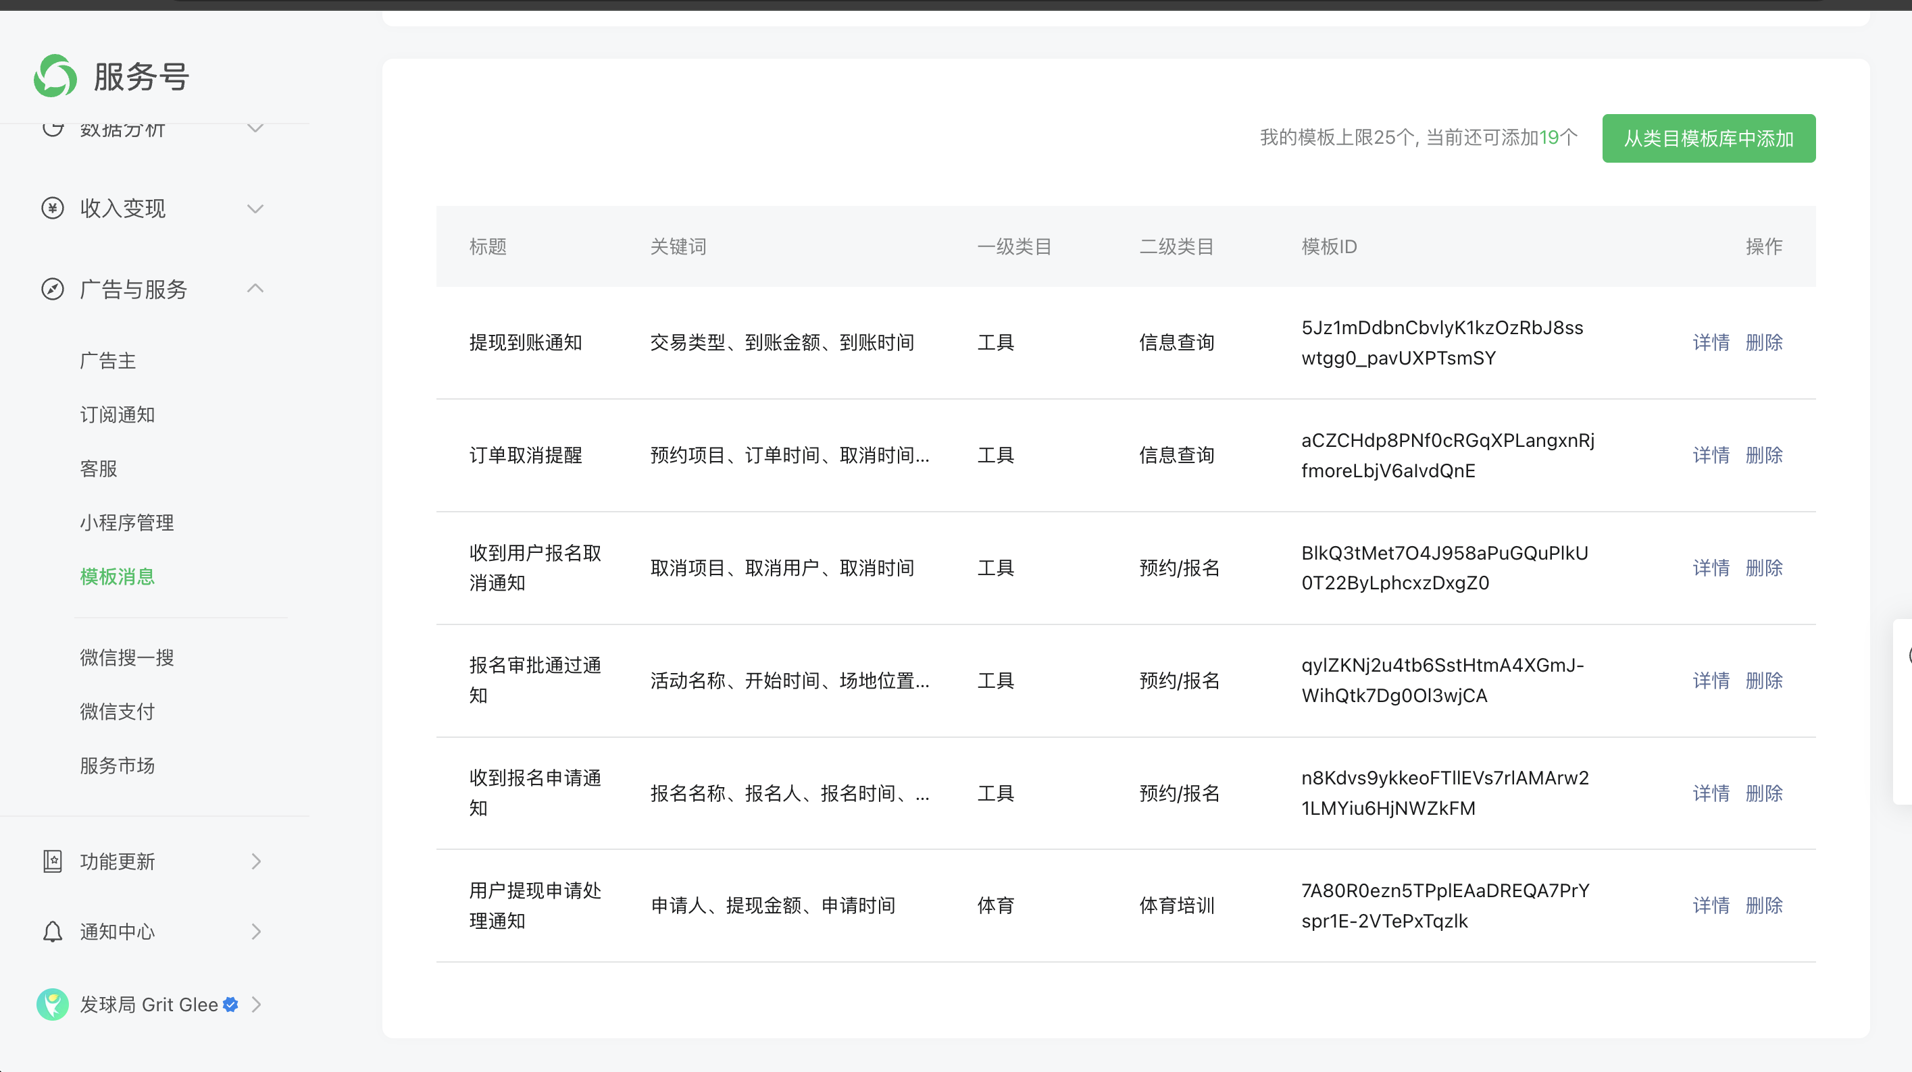Click the 通知中心 bell icon

52,931
